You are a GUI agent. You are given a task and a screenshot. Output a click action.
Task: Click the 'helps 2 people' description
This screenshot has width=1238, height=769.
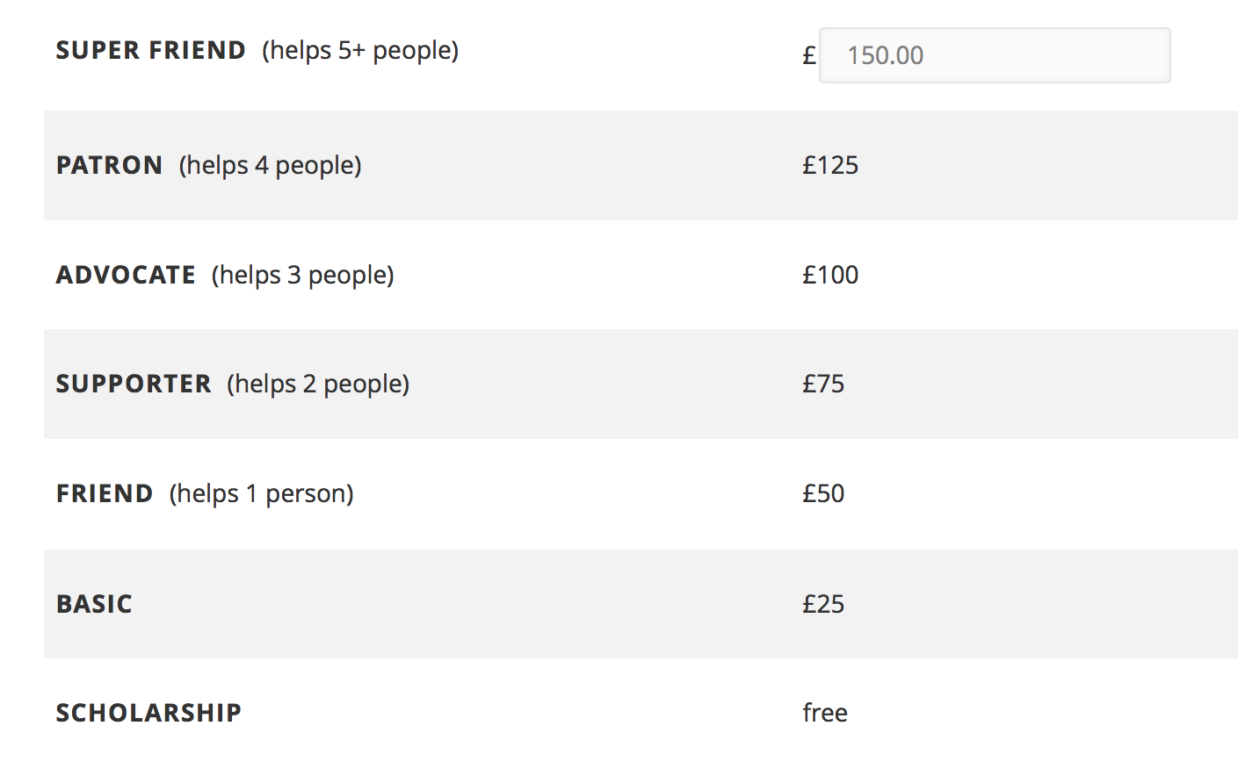click(x=318, y=384)
